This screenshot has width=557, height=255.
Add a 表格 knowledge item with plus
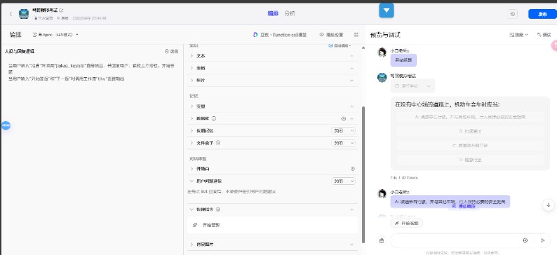point(352,68)
